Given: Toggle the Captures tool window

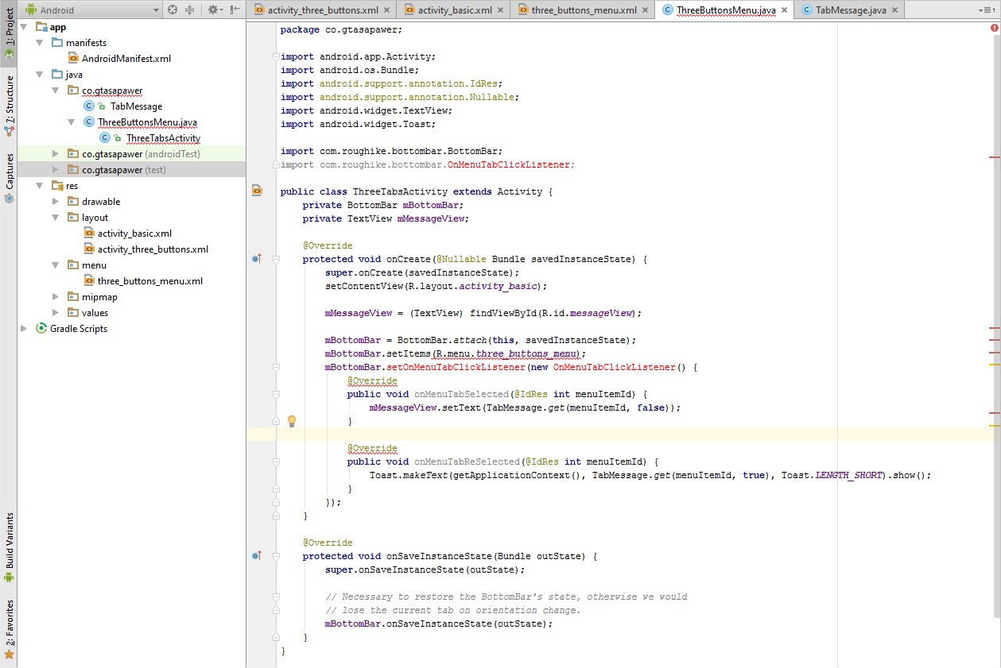Looking at the screenshot, I should 9,178.
